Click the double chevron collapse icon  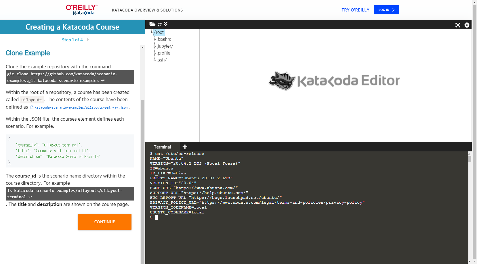coord(166,24)
